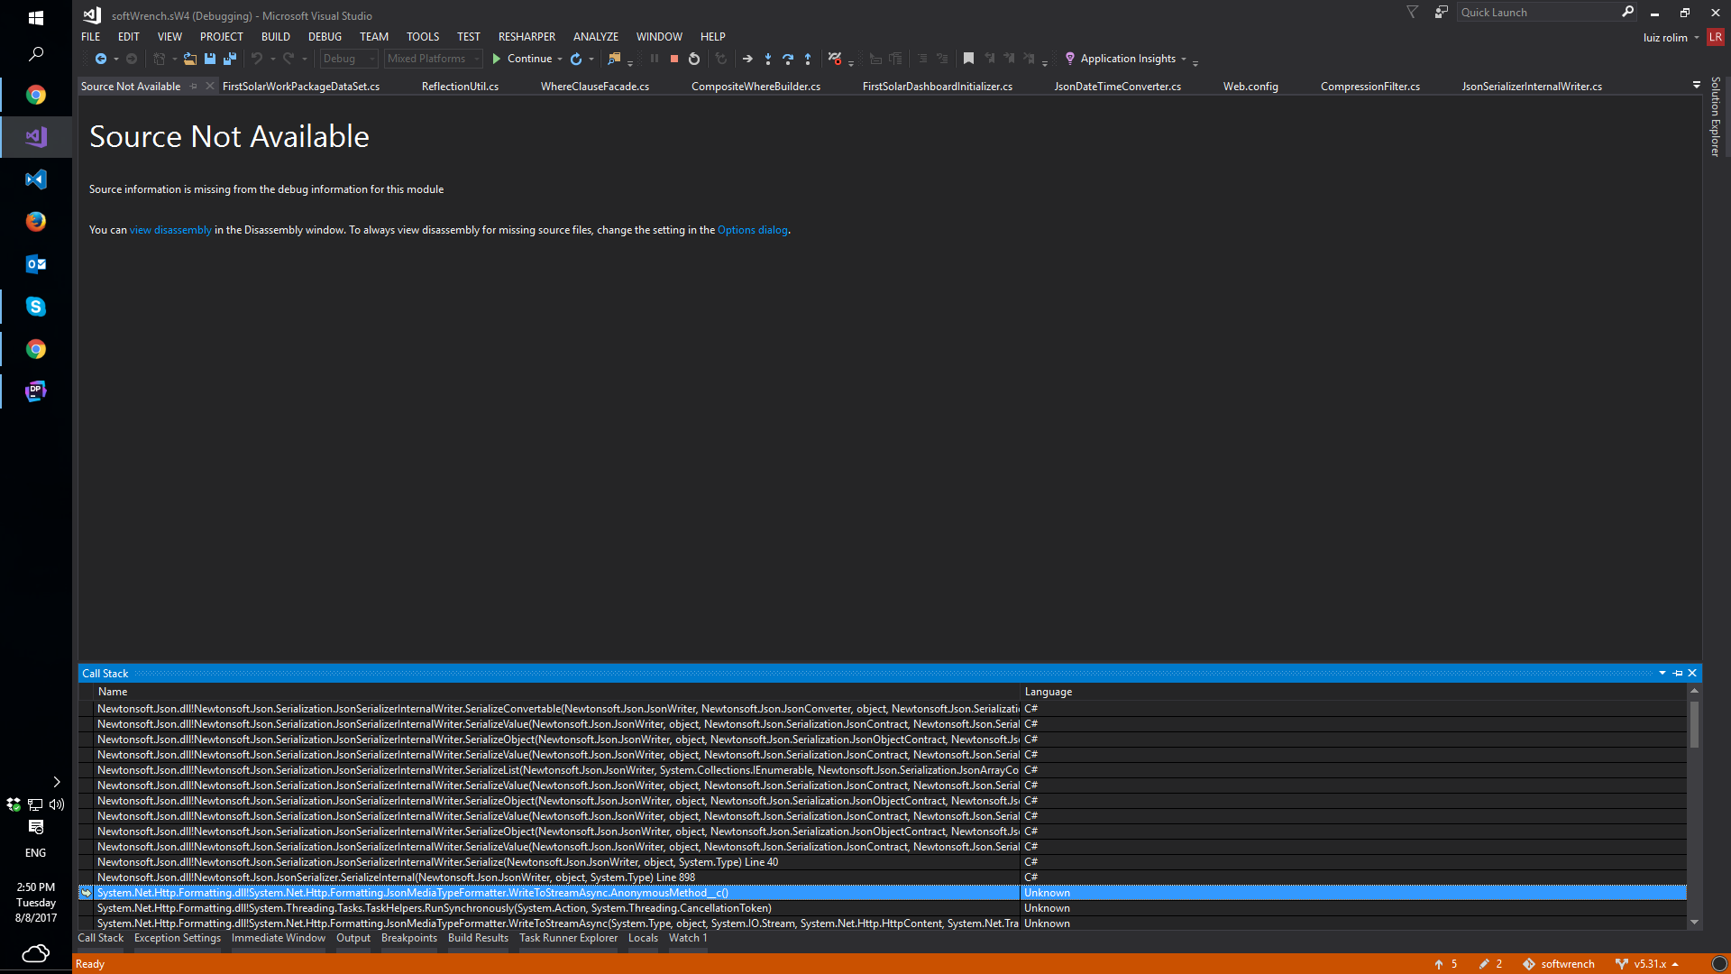Open the RESHARPER menu
Viewport: 1731px width, 974px height.
[527, 37]
